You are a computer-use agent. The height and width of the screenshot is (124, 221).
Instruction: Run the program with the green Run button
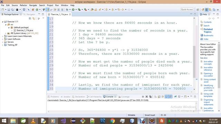coord(73,10)
